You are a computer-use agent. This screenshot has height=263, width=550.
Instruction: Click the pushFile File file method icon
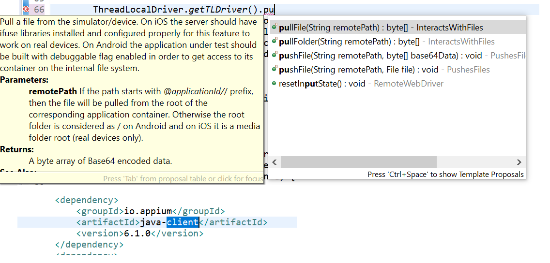pyautogui.click(x=275, y=69)
